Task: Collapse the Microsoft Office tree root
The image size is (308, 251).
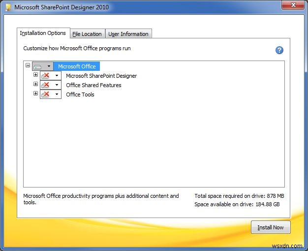Action: point(28,65)
